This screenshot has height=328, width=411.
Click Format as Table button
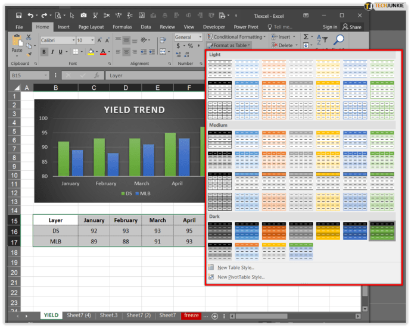click(x=229, y=45)
